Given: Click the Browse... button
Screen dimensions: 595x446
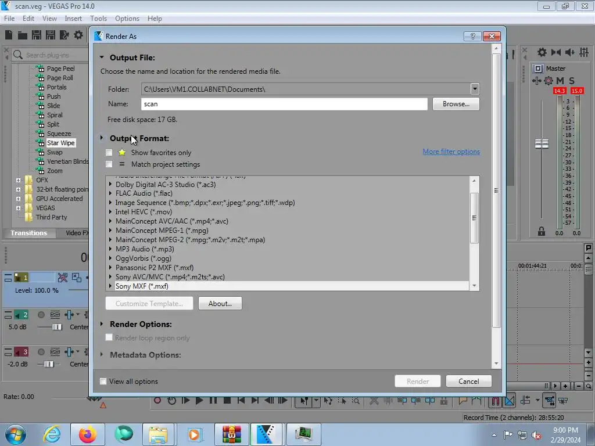Looking at the screenshot, I should (456, 104).
